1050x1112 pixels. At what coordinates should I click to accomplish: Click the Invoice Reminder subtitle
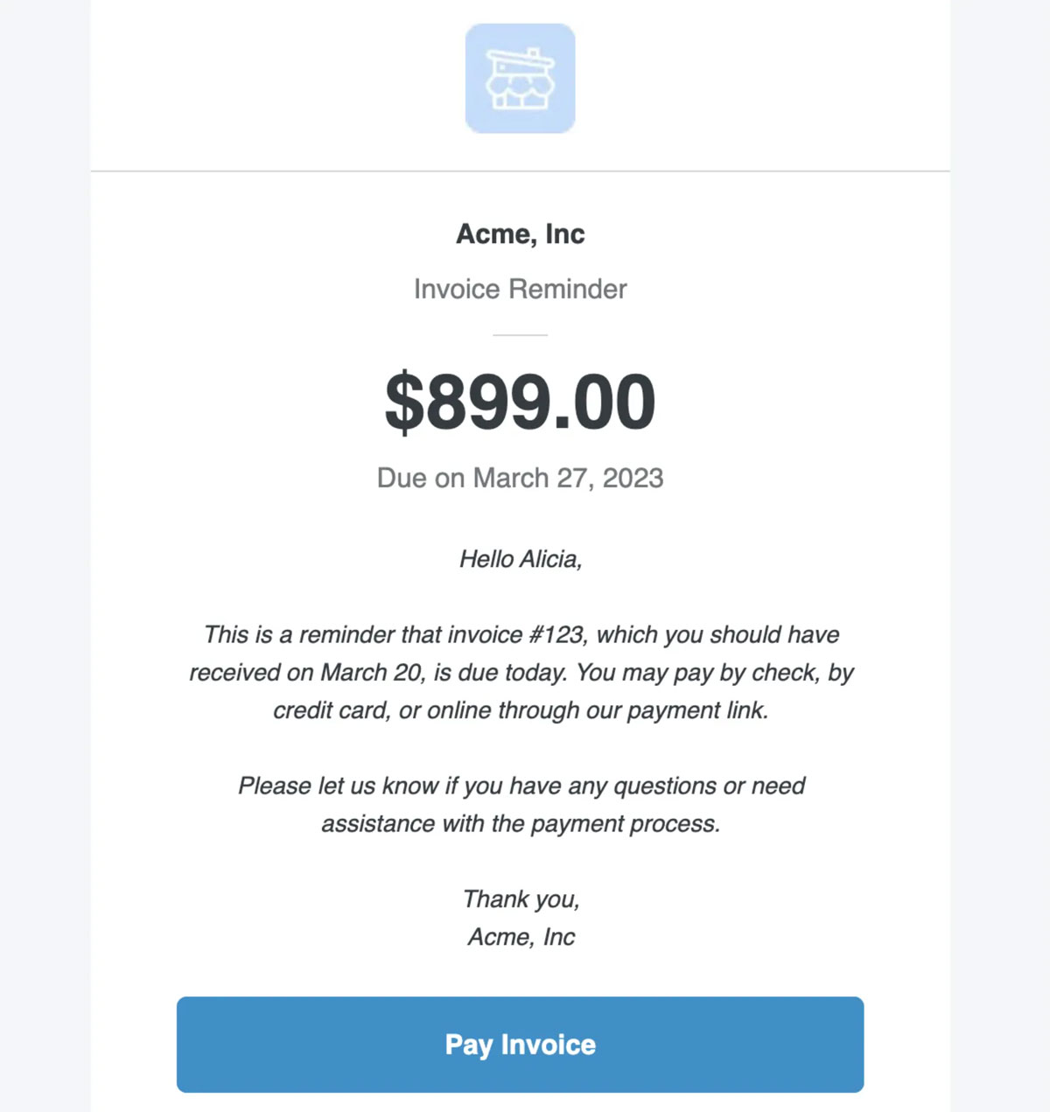tap(520, 289)
